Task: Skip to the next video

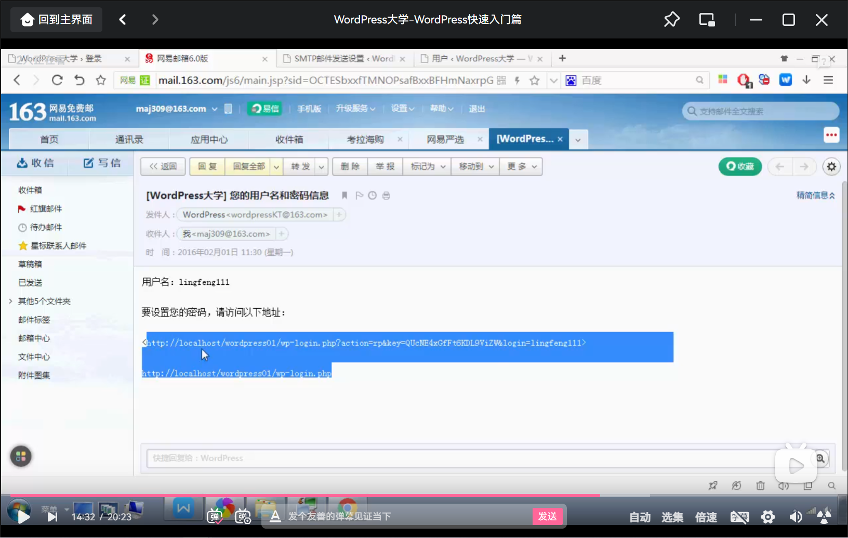Action: coord(52,517)
